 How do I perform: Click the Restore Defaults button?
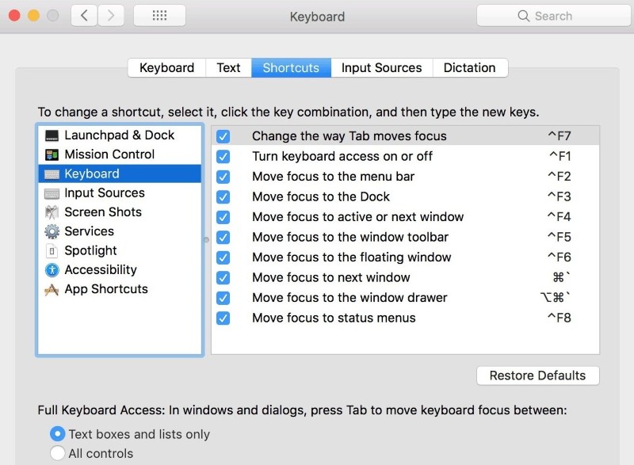538,375
